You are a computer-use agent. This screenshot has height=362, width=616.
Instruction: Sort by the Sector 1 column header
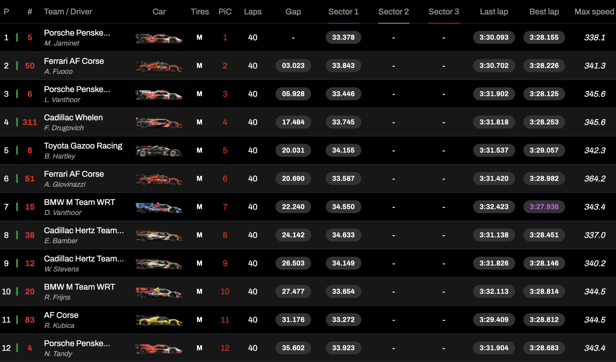pyautogui.click(x=343, y=12)
